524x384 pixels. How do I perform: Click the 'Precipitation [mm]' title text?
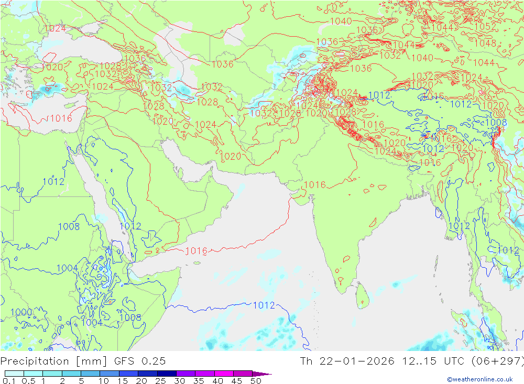(53, 361)
